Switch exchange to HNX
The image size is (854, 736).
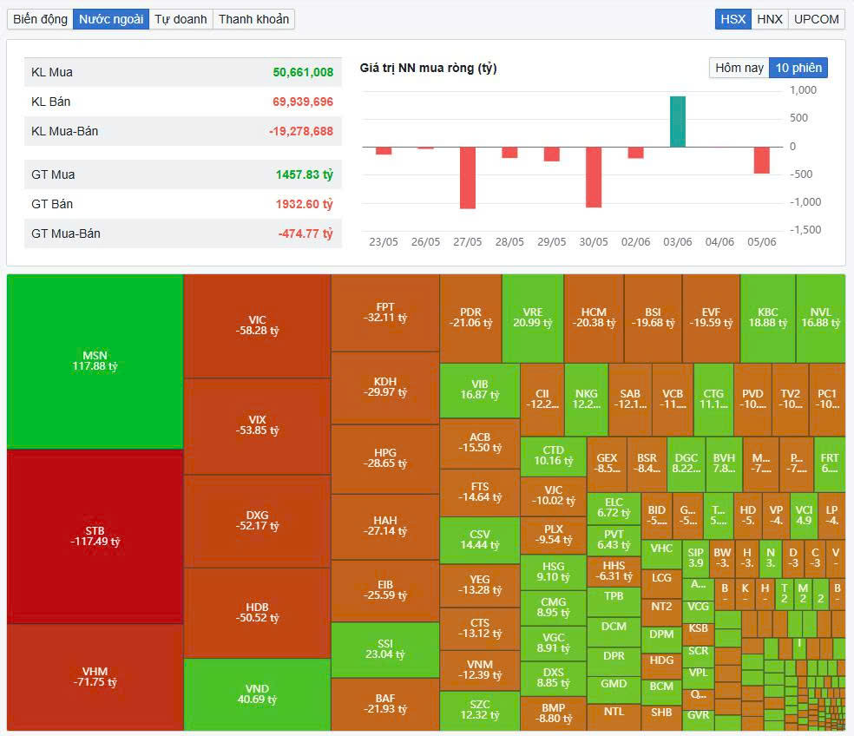769,19
